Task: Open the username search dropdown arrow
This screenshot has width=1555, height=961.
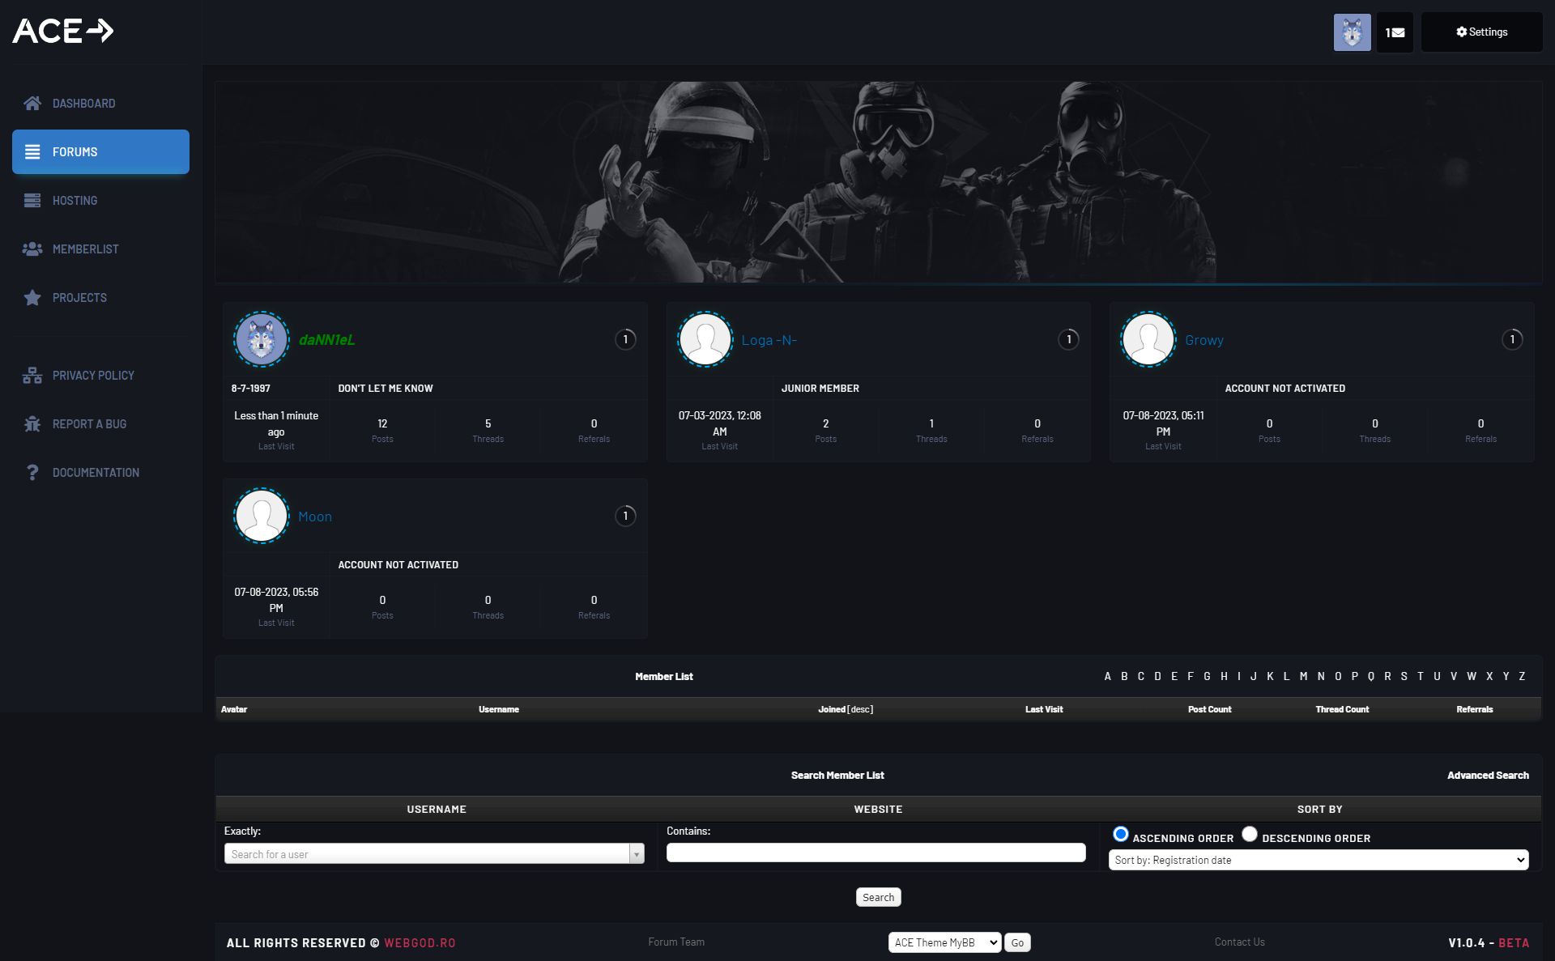Action: 637,854
